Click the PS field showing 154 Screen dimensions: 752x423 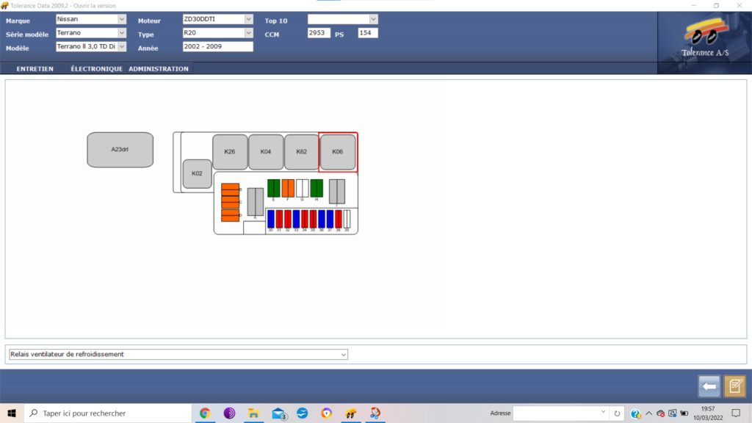point(368,32)
